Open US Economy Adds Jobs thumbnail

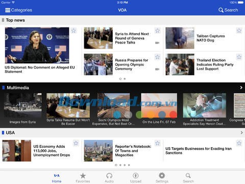pyautogui.click(x=17, y=151)
